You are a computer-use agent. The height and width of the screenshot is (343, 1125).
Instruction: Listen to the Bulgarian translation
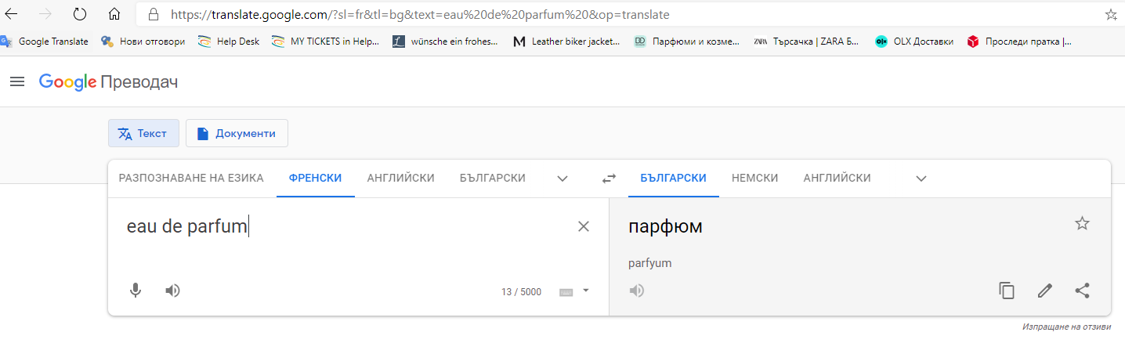(637, 291)
